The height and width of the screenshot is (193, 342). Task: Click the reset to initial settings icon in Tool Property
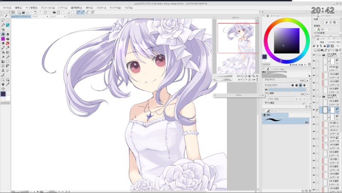tap(306, 107)
